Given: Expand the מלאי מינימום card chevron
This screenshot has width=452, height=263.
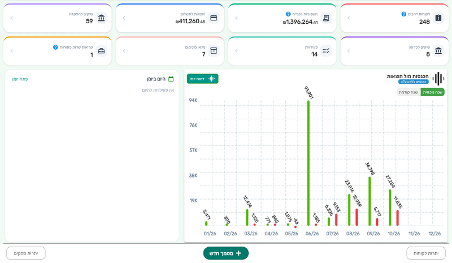Looking at the screenshot, I should (124, 51).
